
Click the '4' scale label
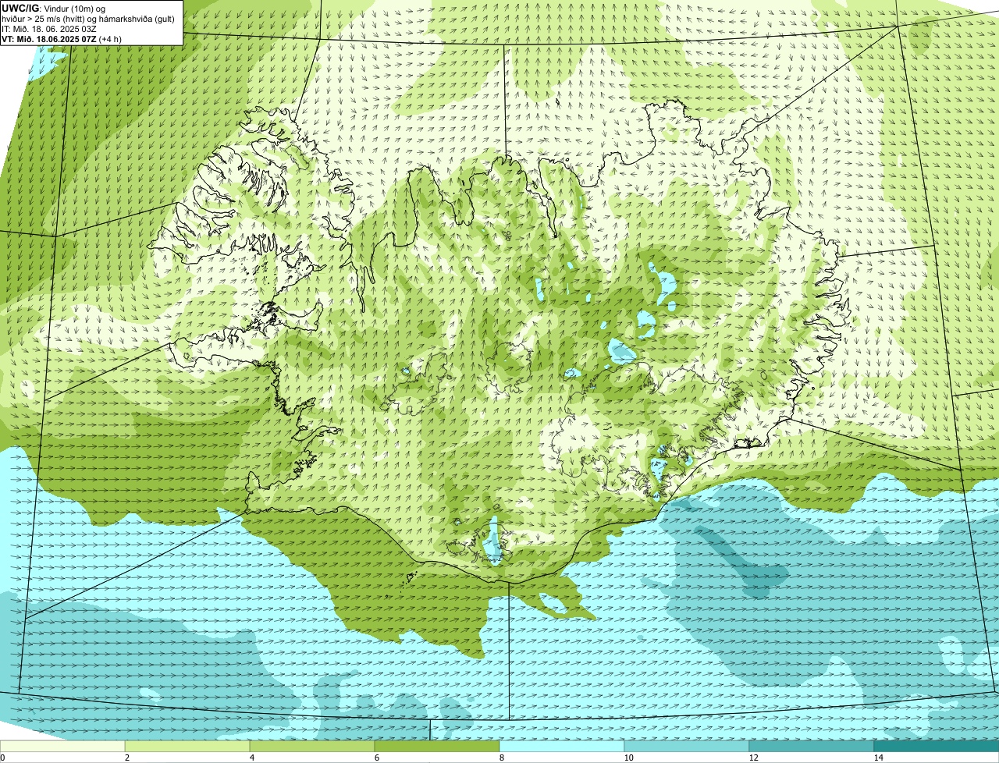tap(251, 758)
